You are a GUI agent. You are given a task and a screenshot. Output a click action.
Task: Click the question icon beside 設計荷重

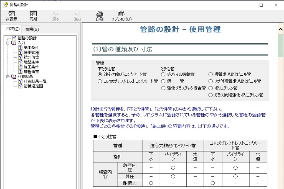click(x=21, y=57)
